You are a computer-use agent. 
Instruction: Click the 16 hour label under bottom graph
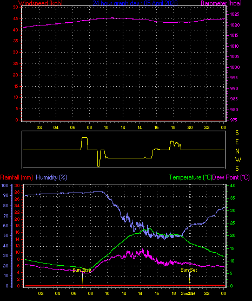pyautogui.click(x=157, y=293)
